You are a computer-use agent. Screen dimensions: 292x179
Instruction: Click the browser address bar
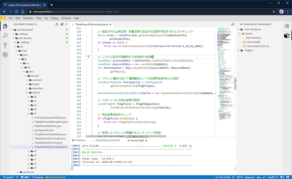click(149, 12)
